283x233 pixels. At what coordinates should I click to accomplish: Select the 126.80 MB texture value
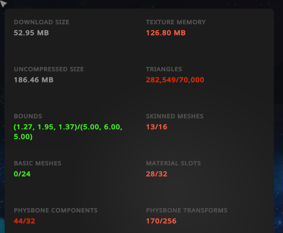pyautogui.click(x=166, y=33)
